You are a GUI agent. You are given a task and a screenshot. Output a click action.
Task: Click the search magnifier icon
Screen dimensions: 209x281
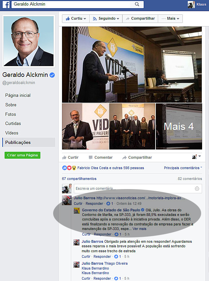coord(137,4)
